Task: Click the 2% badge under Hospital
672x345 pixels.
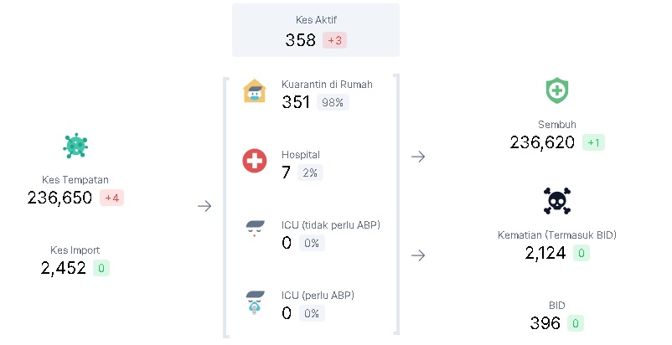Action: coord(310,172)
